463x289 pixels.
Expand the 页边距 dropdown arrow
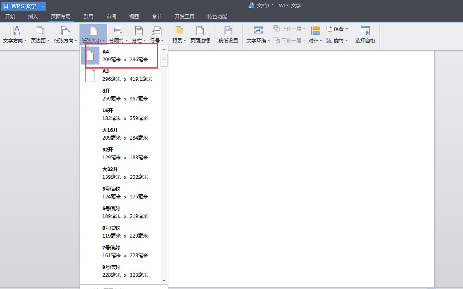(x=49, y=41)
